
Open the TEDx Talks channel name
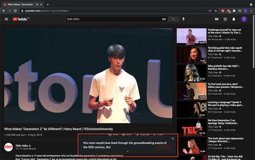point(21,146)
